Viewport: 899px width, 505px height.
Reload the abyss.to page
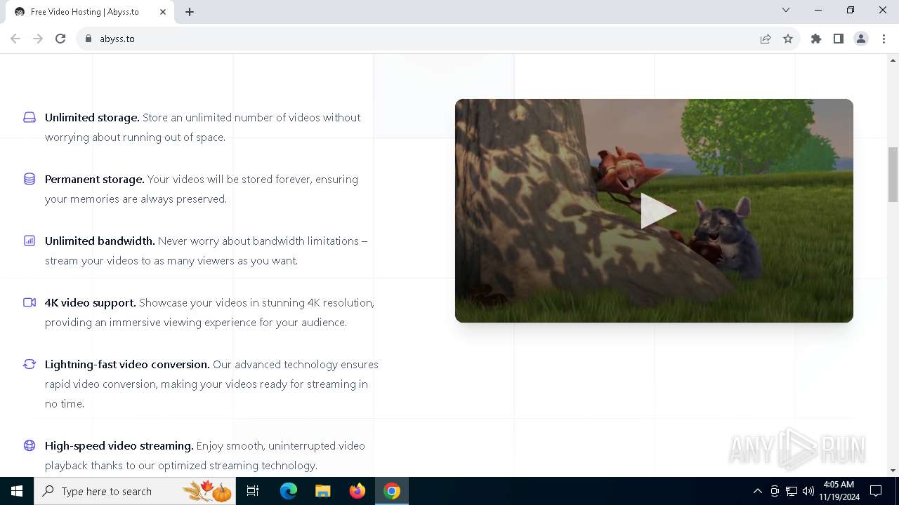tap(60, 39)
